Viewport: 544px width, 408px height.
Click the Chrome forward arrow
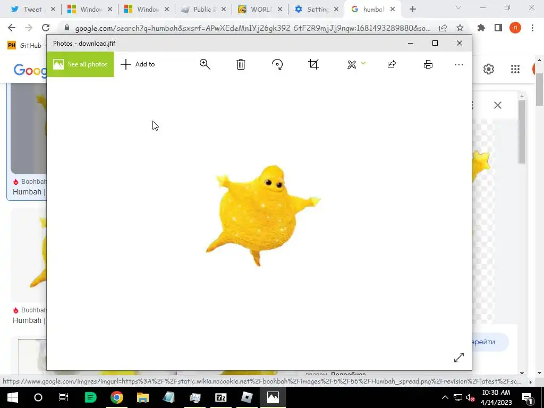click(29, 28)
